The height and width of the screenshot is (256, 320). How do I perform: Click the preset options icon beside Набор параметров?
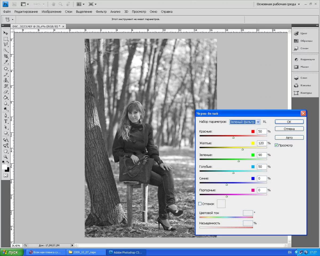click(265, 122)
